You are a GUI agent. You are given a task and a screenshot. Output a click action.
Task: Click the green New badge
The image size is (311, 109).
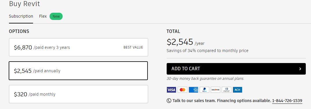56,16
